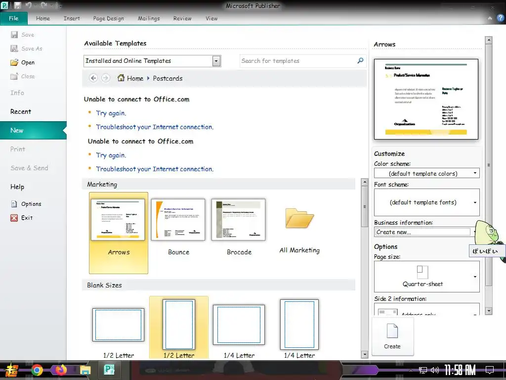Click the first Try again link

point(111,113)
